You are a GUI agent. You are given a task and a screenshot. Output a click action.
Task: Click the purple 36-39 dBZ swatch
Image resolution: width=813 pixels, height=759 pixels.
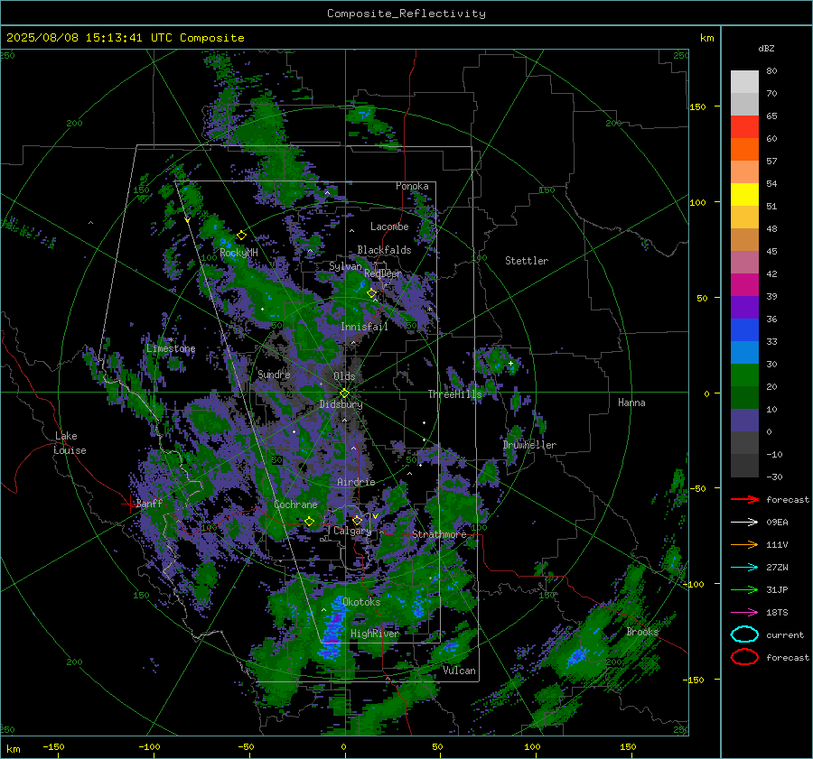click(x=744, y=308)
